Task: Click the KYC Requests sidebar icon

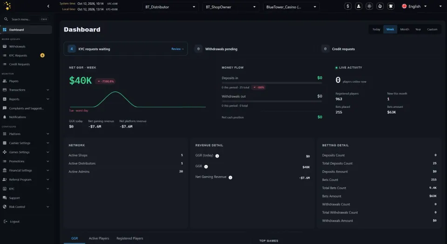Action: [x=5, y=55]
